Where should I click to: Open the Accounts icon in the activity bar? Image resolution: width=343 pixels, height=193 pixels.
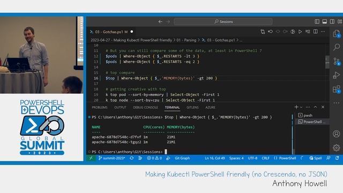tap(337, 133)
